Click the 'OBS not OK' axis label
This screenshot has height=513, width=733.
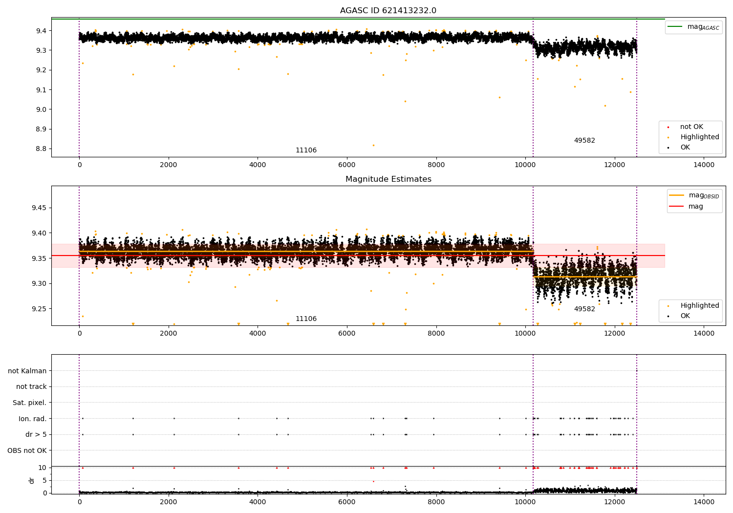pyautogui.click(x=27, y=450)
